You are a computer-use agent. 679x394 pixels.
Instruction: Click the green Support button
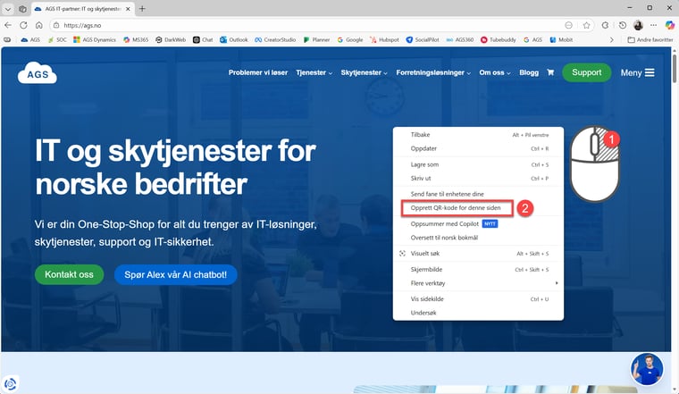[x=586, y=72]
